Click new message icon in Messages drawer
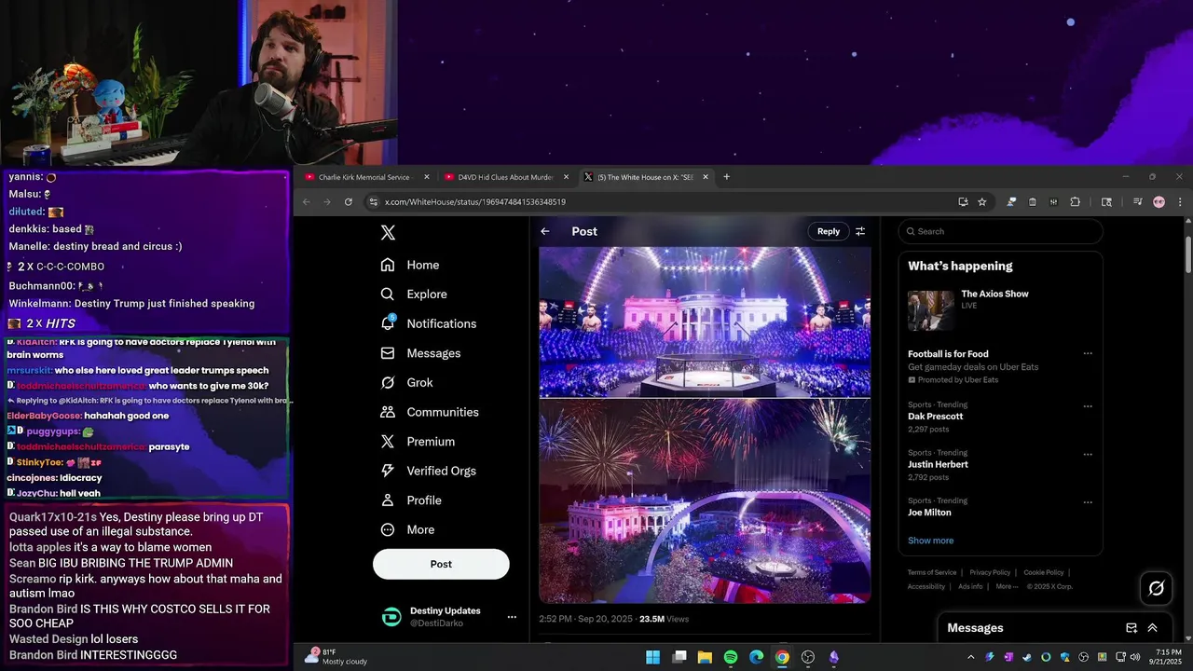 [x=1131, y=628]
